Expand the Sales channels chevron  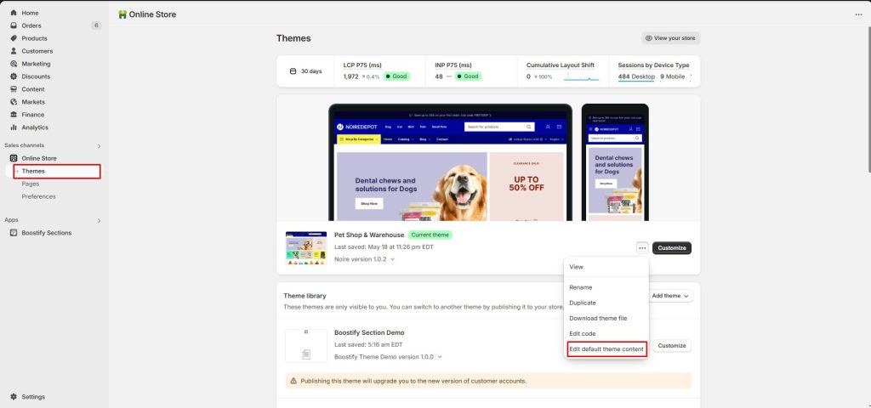(100, 146)
